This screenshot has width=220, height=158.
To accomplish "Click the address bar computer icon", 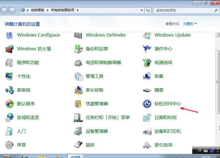I will (x=23, y=10).
